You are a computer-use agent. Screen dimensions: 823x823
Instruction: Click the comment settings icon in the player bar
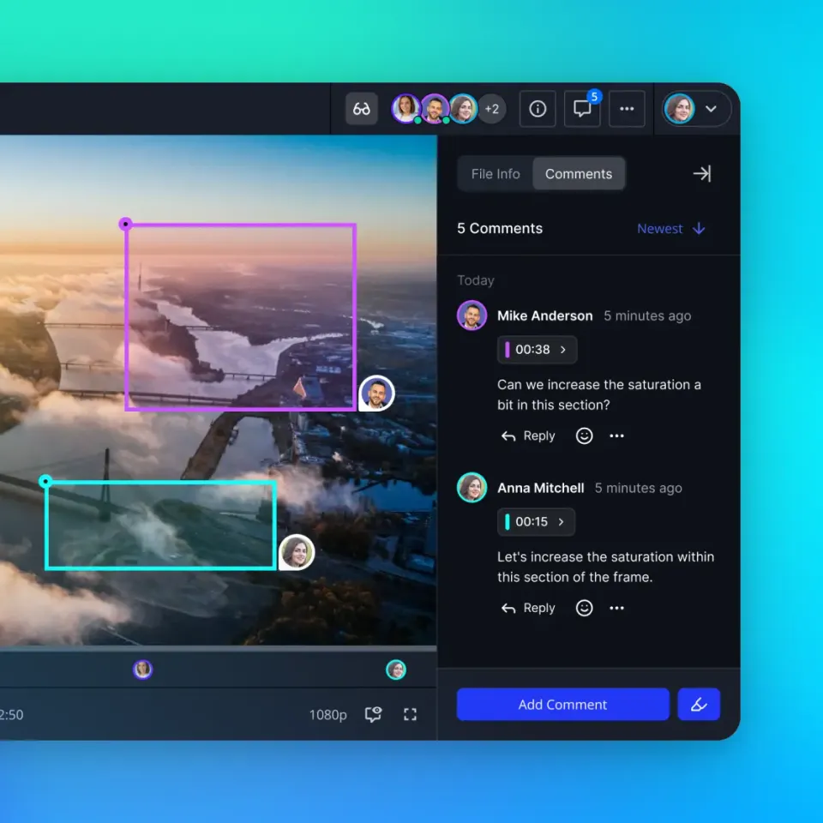(x=373, y=713)
